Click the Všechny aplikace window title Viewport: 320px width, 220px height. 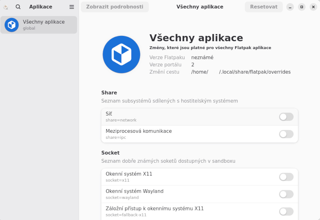point(200,7)
